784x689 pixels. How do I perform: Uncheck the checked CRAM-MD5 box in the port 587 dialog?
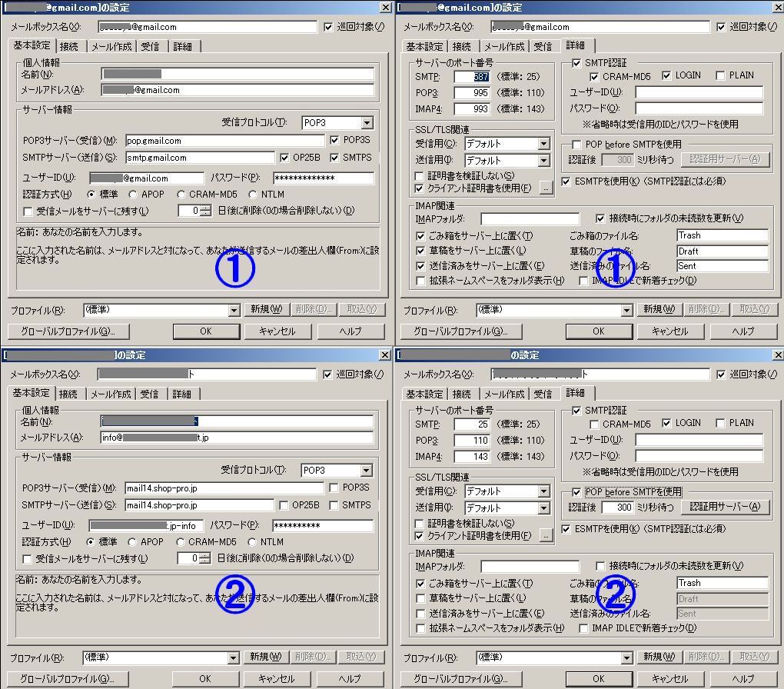(594, 76)
